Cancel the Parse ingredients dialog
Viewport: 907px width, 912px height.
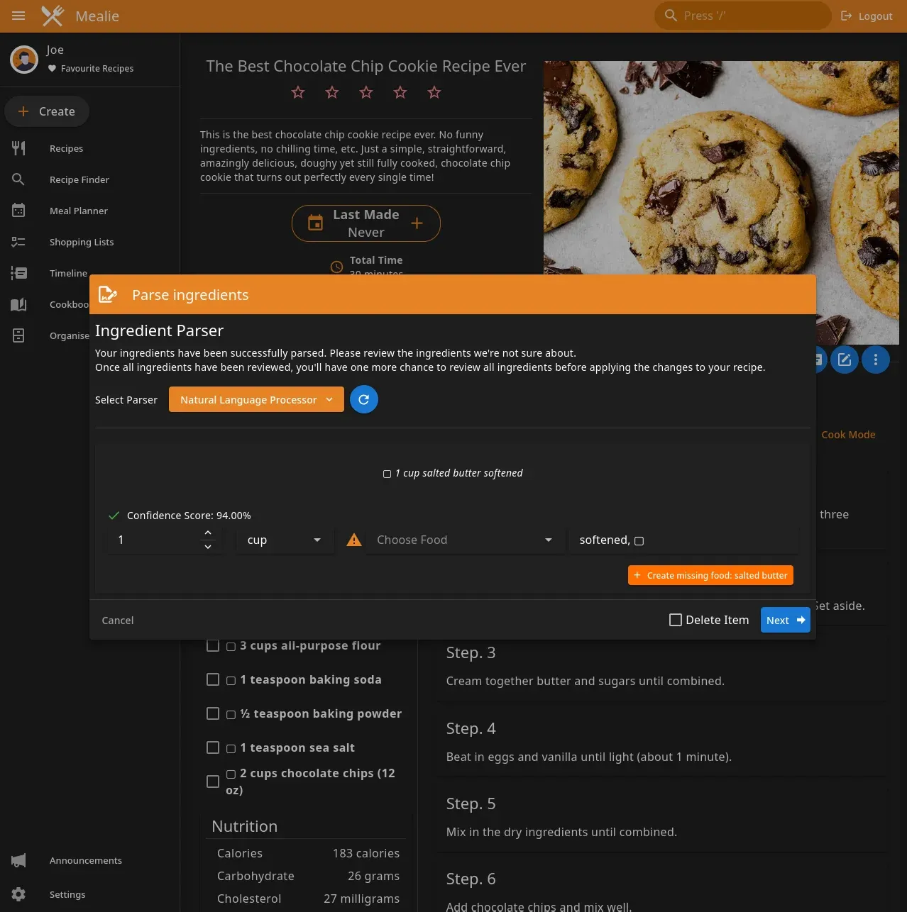(118, 620)
